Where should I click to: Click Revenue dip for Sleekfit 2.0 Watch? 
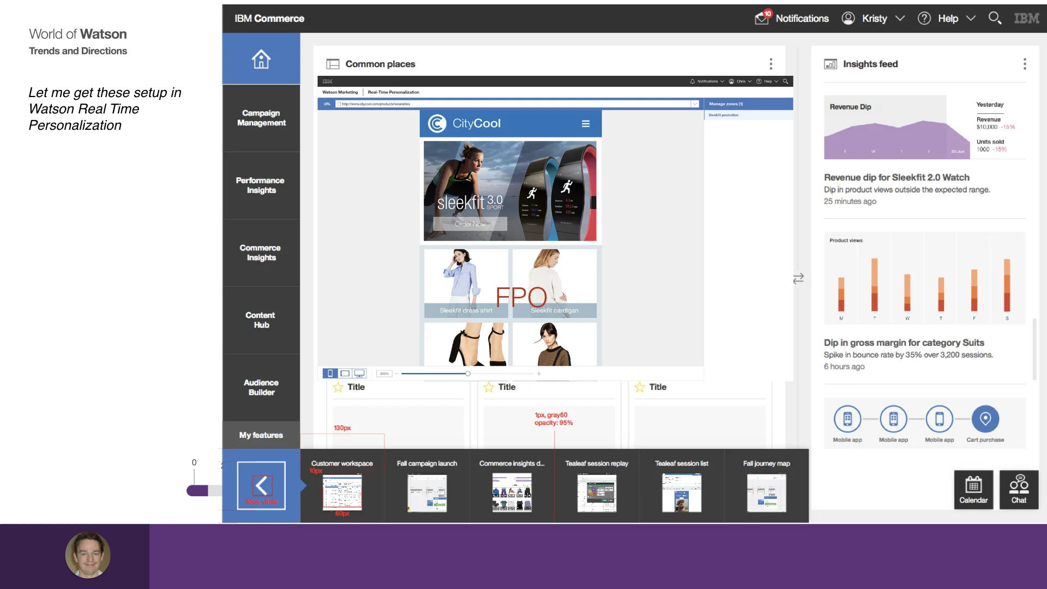pos(896,177)
